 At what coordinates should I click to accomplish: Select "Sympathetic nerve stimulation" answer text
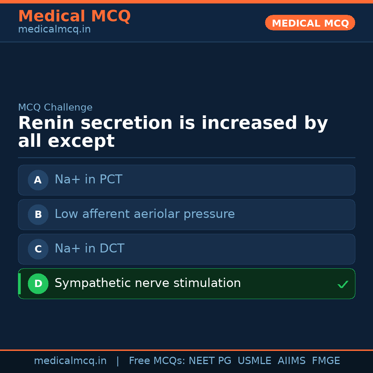click(x=147, y=283)
